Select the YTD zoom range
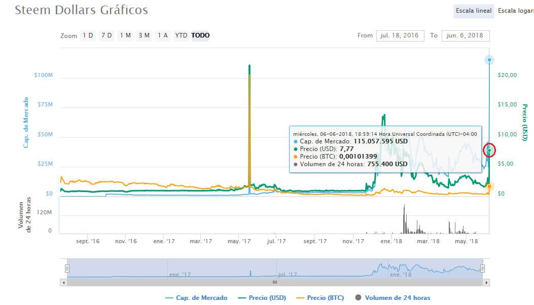534x305 pixels. [181, 35]
